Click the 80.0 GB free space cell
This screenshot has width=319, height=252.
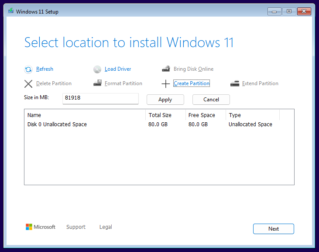pos(198,124)
